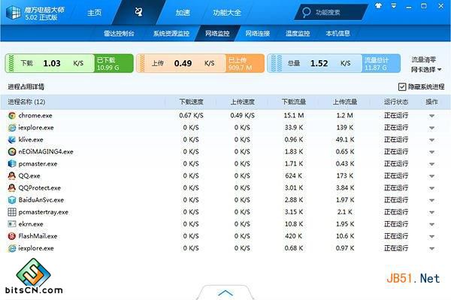Screen dimensions: 451x300
Task: Open operations dropdown for pcmastertray.exe
Action: 431,213
